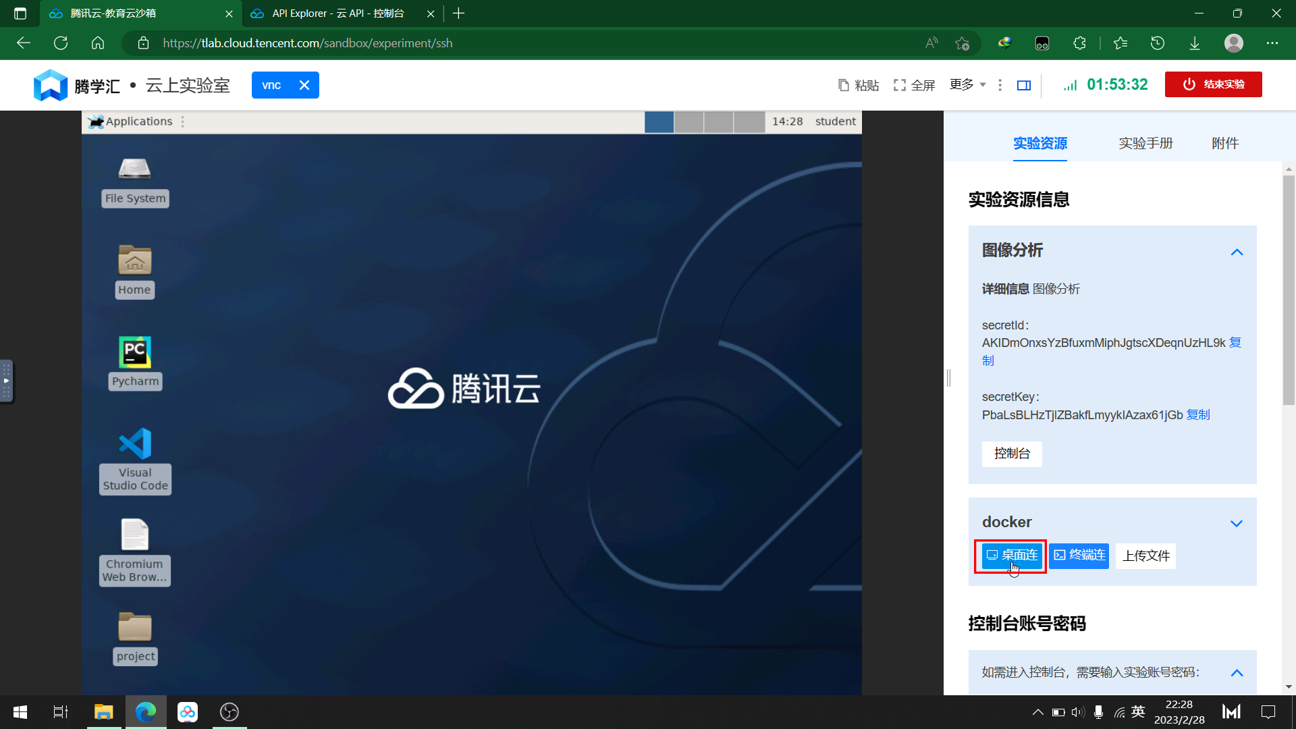Click the address bar URL
Screen dimensions: 1296x729
307,43
